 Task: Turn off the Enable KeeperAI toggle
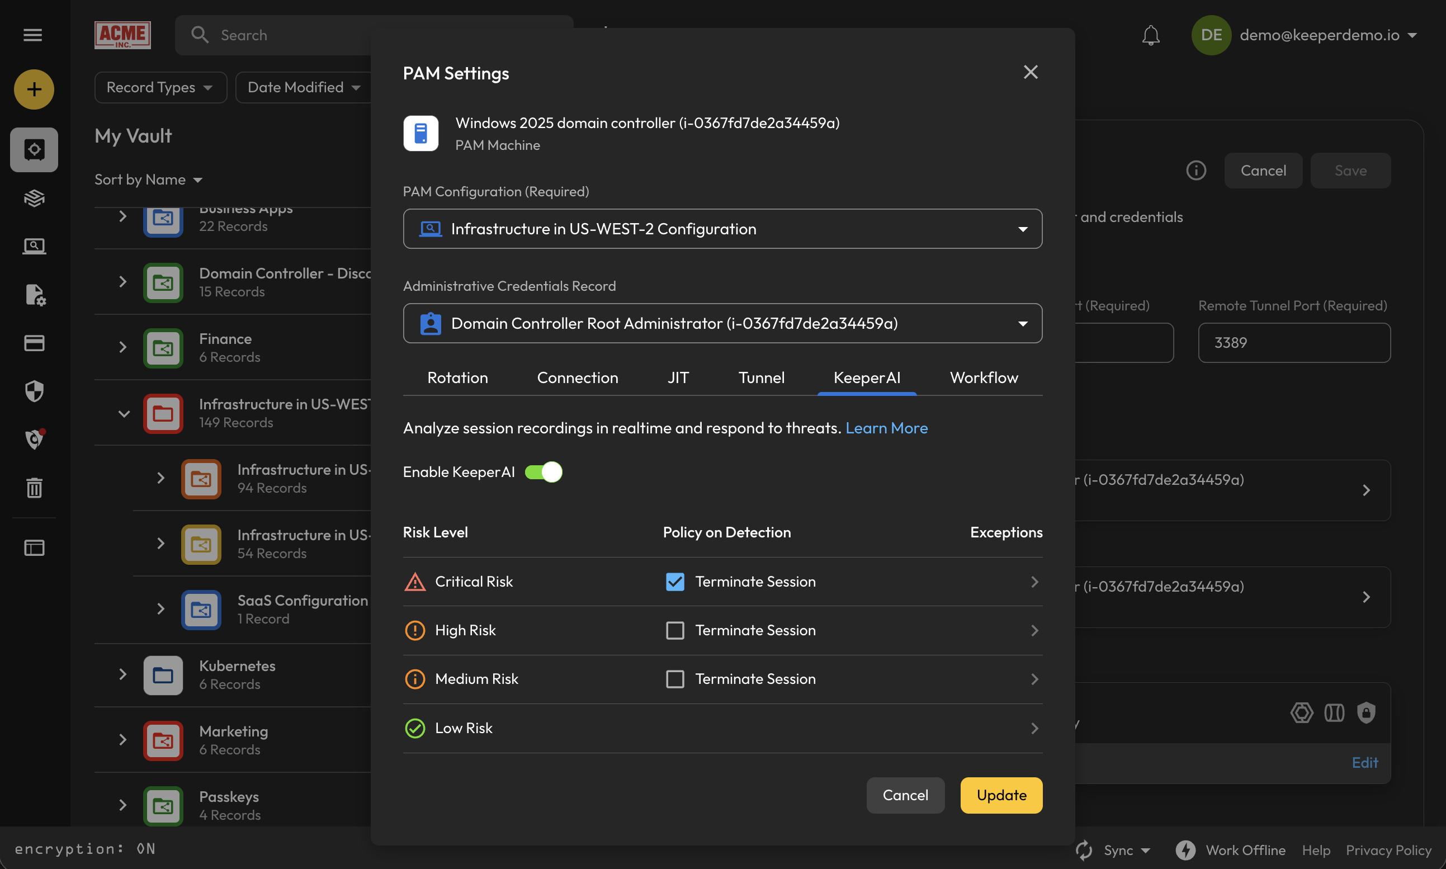[544, 472]
